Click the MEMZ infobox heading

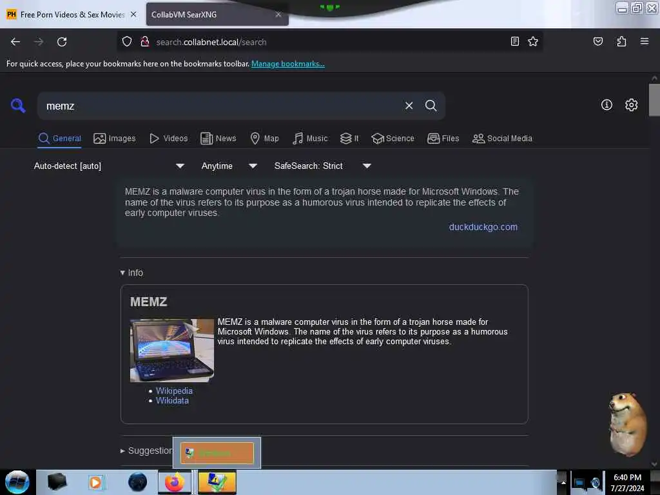point(149,302)
